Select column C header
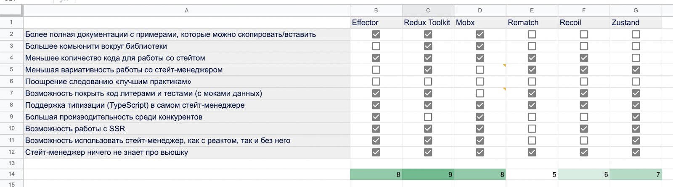Screen dimensions: 673x187 tap(428, 10)
